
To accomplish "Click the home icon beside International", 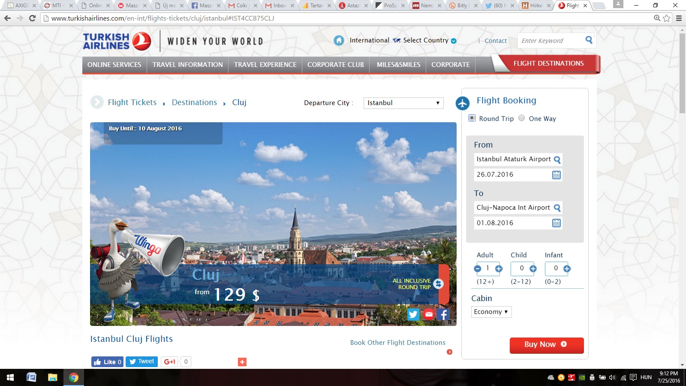I will click(x=339, y=40).
